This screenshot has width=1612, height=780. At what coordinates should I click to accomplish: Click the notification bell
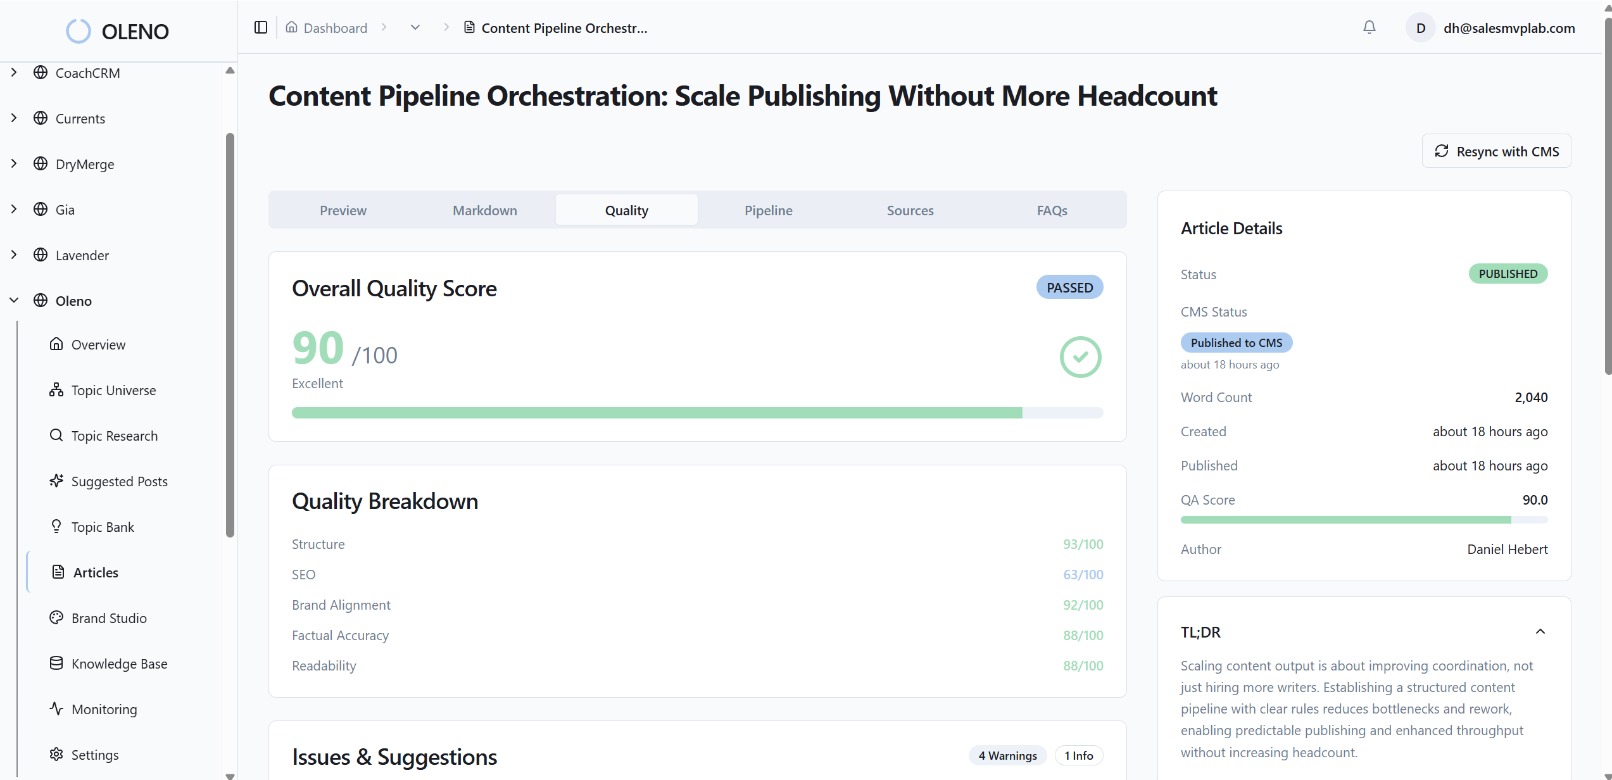pos(1369,27)
